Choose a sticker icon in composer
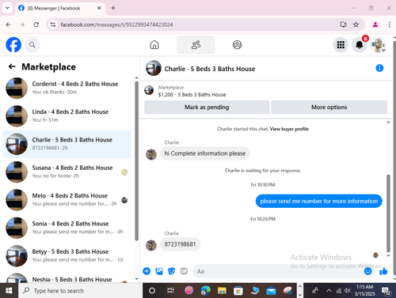Screen dimensions: 396x298 [x=172, y=271]
